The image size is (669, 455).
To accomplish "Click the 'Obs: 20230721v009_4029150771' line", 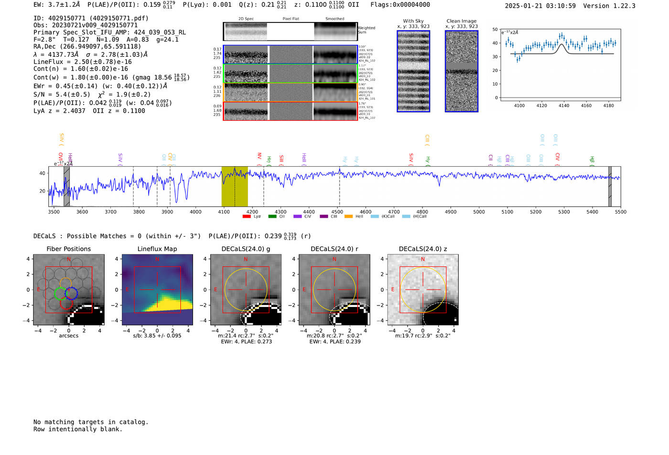I will click(x=86, y=25).
